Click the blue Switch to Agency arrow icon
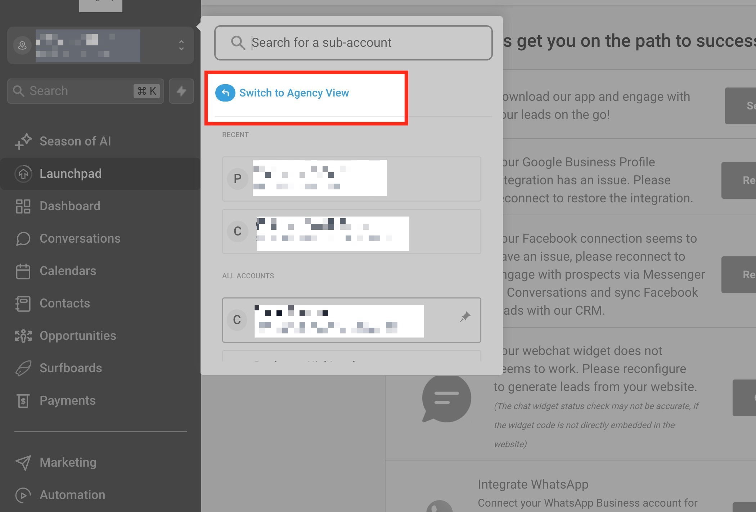Viewport: 756px width, 512px height. pyautogui.click(x=225, y=93)
